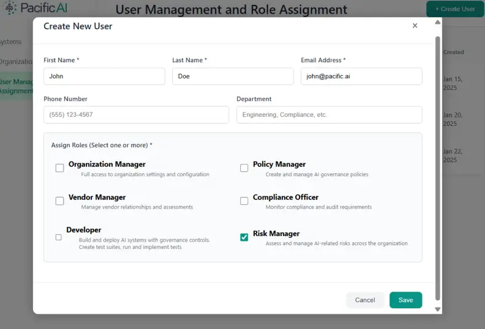The image size is (485, 329).
Task: Tick the Vendor Manager checkbox
Action: click(x=59, y=201)
